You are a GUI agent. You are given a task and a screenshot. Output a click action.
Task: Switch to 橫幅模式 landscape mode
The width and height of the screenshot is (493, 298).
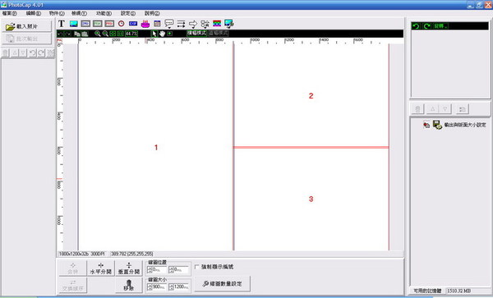coord(197,33)
